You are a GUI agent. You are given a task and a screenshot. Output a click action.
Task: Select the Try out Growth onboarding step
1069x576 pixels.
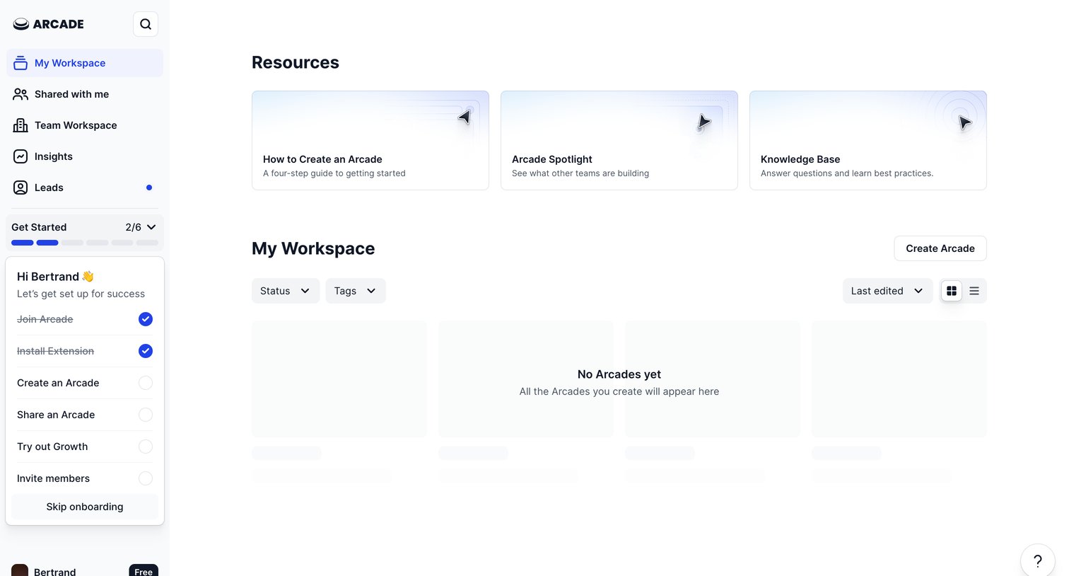[x=85, y=447]
